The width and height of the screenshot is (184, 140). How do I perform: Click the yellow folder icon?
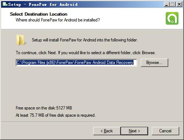[20, 40]
